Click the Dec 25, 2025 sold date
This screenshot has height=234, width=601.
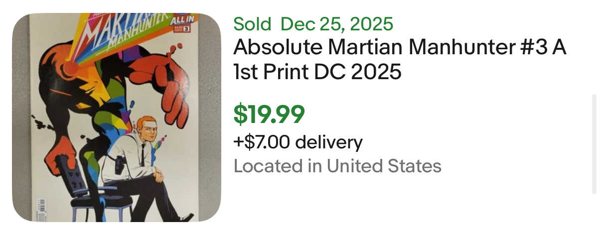point(337,23)
